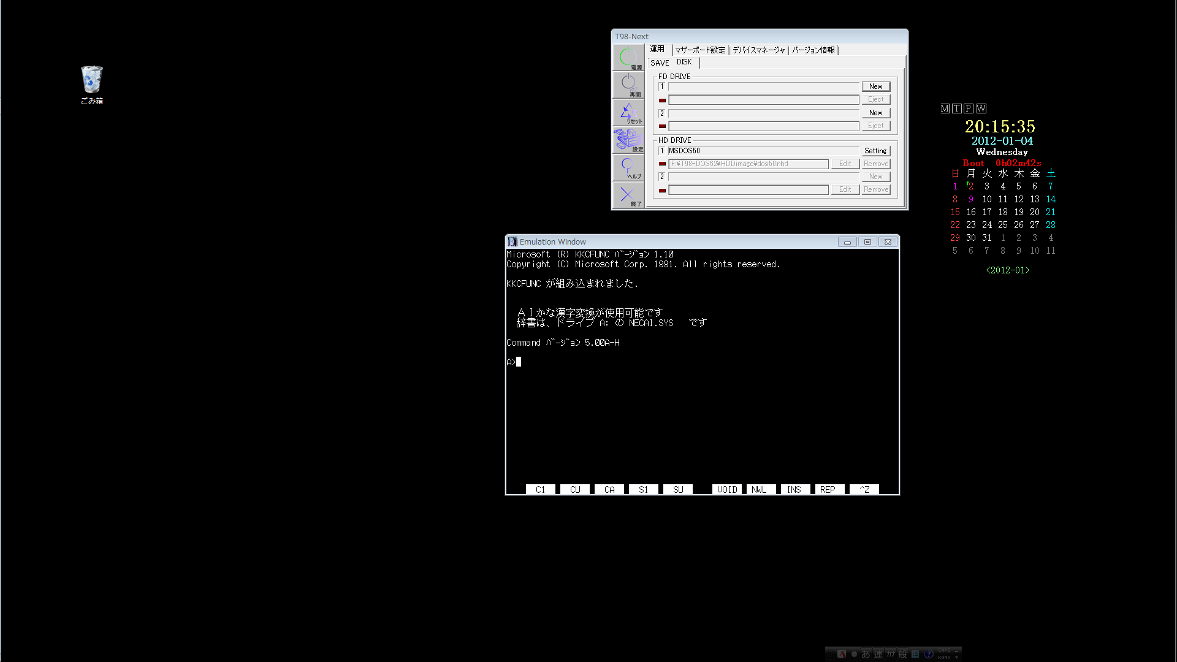The height and width of the screenshot is (662, 1177).
Task: Click the IME help question mark icon
Action: [x=929, y=654]
